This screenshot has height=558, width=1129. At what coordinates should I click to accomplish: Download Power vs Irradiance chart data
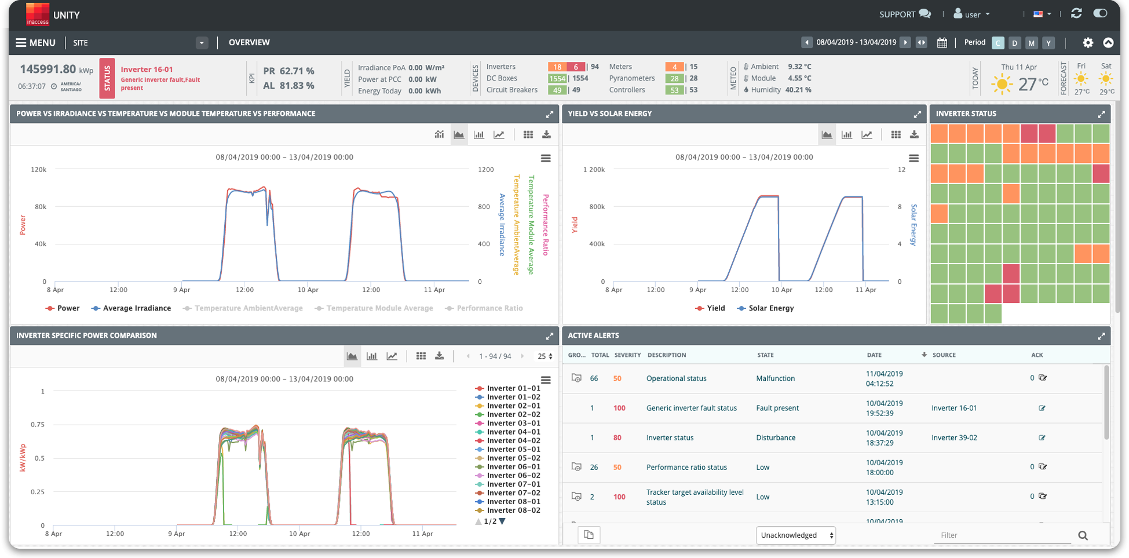(546, 134)
